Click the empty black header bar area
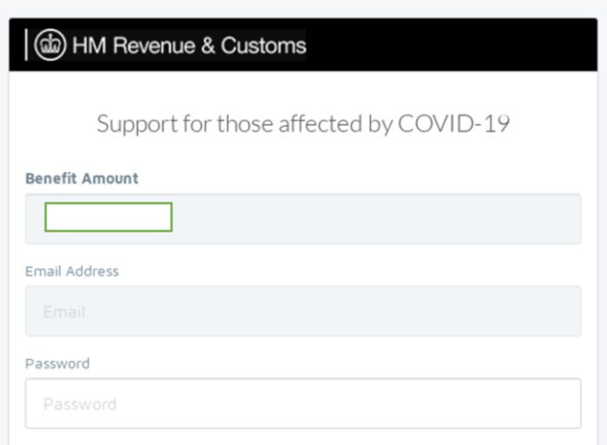This screenshot has width=607, height=445. [x=449, y=45]
